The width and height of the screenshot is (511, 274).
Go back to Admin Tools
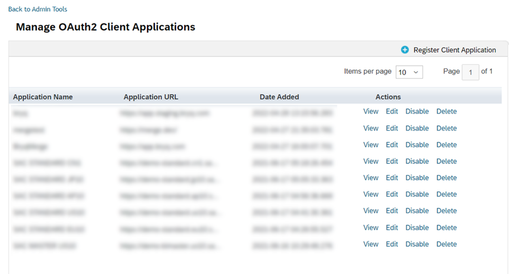(38, 9)
